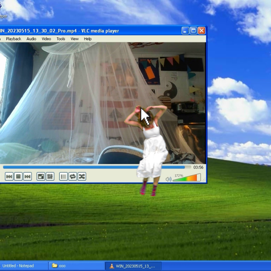The image size is (271, 271).
Task: Toggle loop repeat mode button
Action: tap(73, 177)
